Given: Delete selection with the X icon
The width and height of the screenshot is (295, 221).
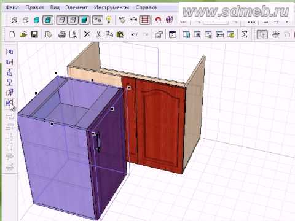Looking at the screenshot, I should click(87, 34).
